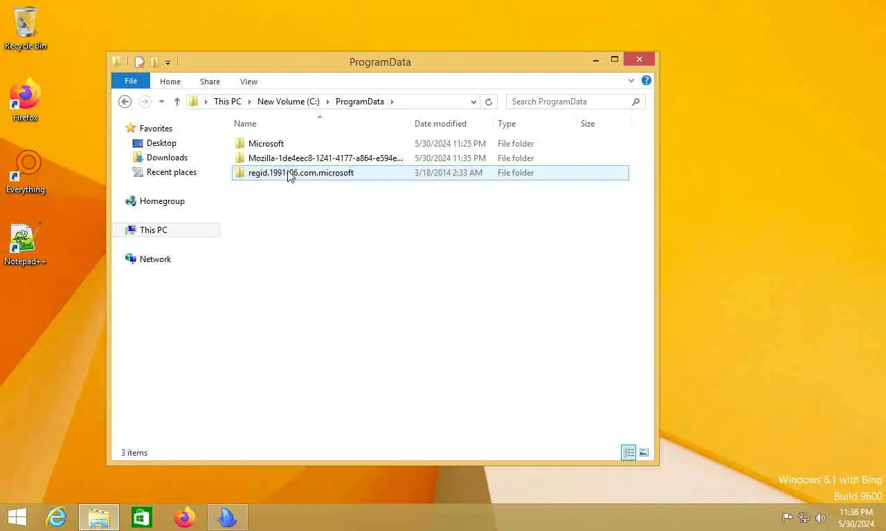
Task: Select the regid.1991-06.com.microsoft folder
Action: (x=430, y=173)
